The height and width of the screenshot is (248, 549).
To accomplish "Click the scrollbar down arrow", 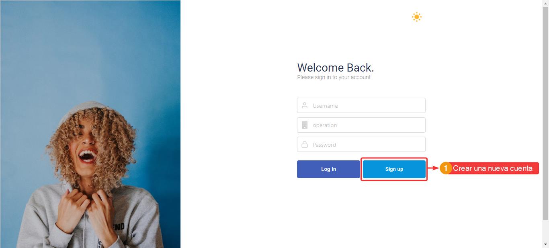I will click(545, 244).
